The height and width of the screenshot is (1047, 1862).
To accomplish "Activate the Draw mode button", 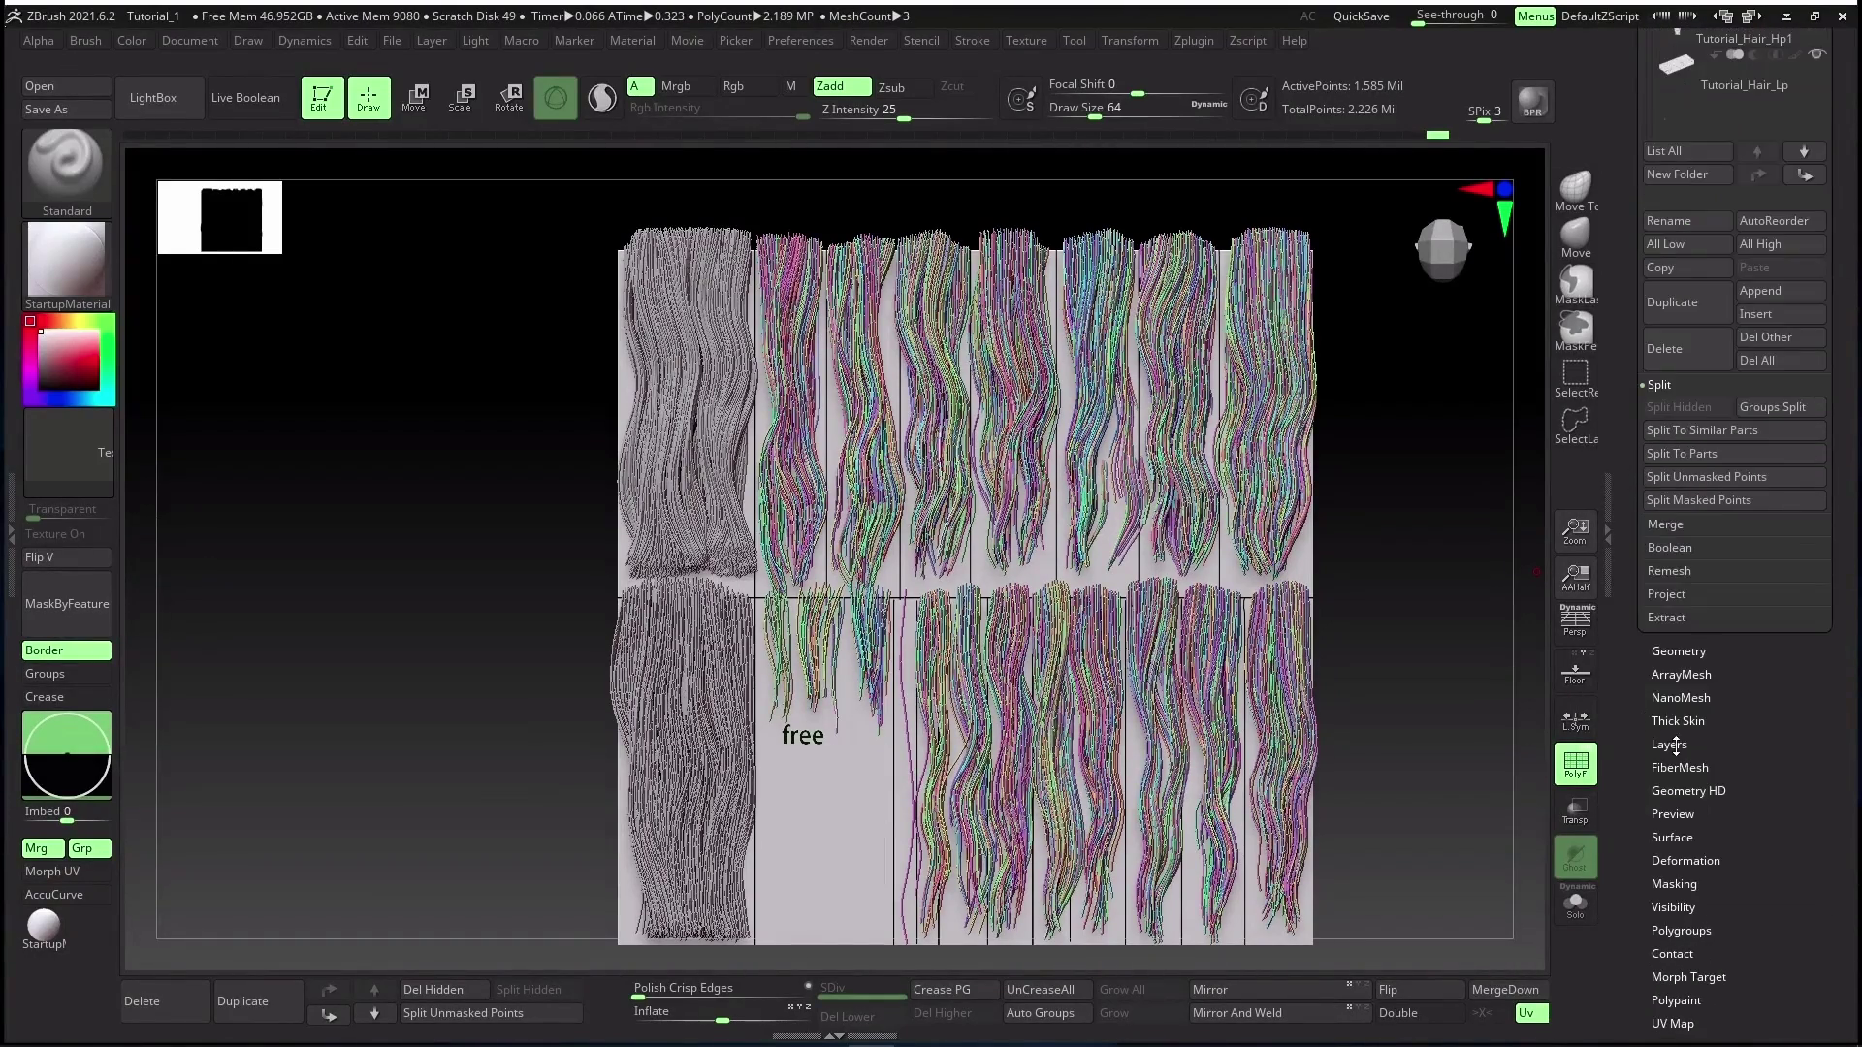I will click(369, 98).
